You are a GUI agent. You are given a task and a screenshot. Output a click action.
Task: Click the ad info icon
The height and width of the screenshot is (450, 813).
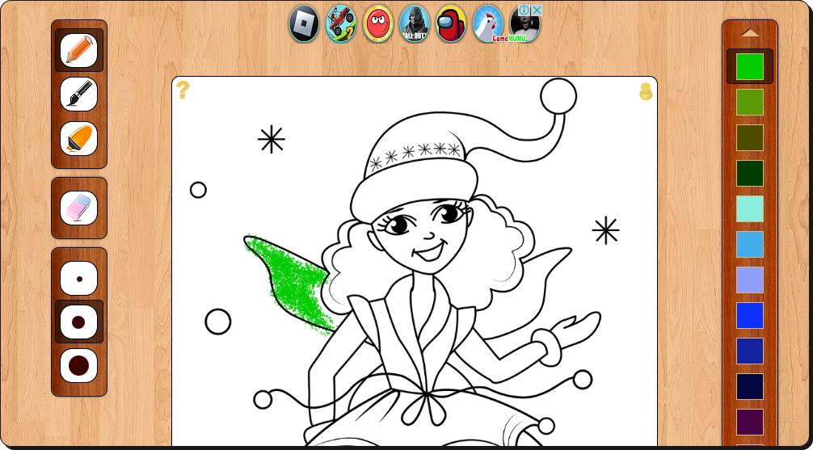point(524,11)
